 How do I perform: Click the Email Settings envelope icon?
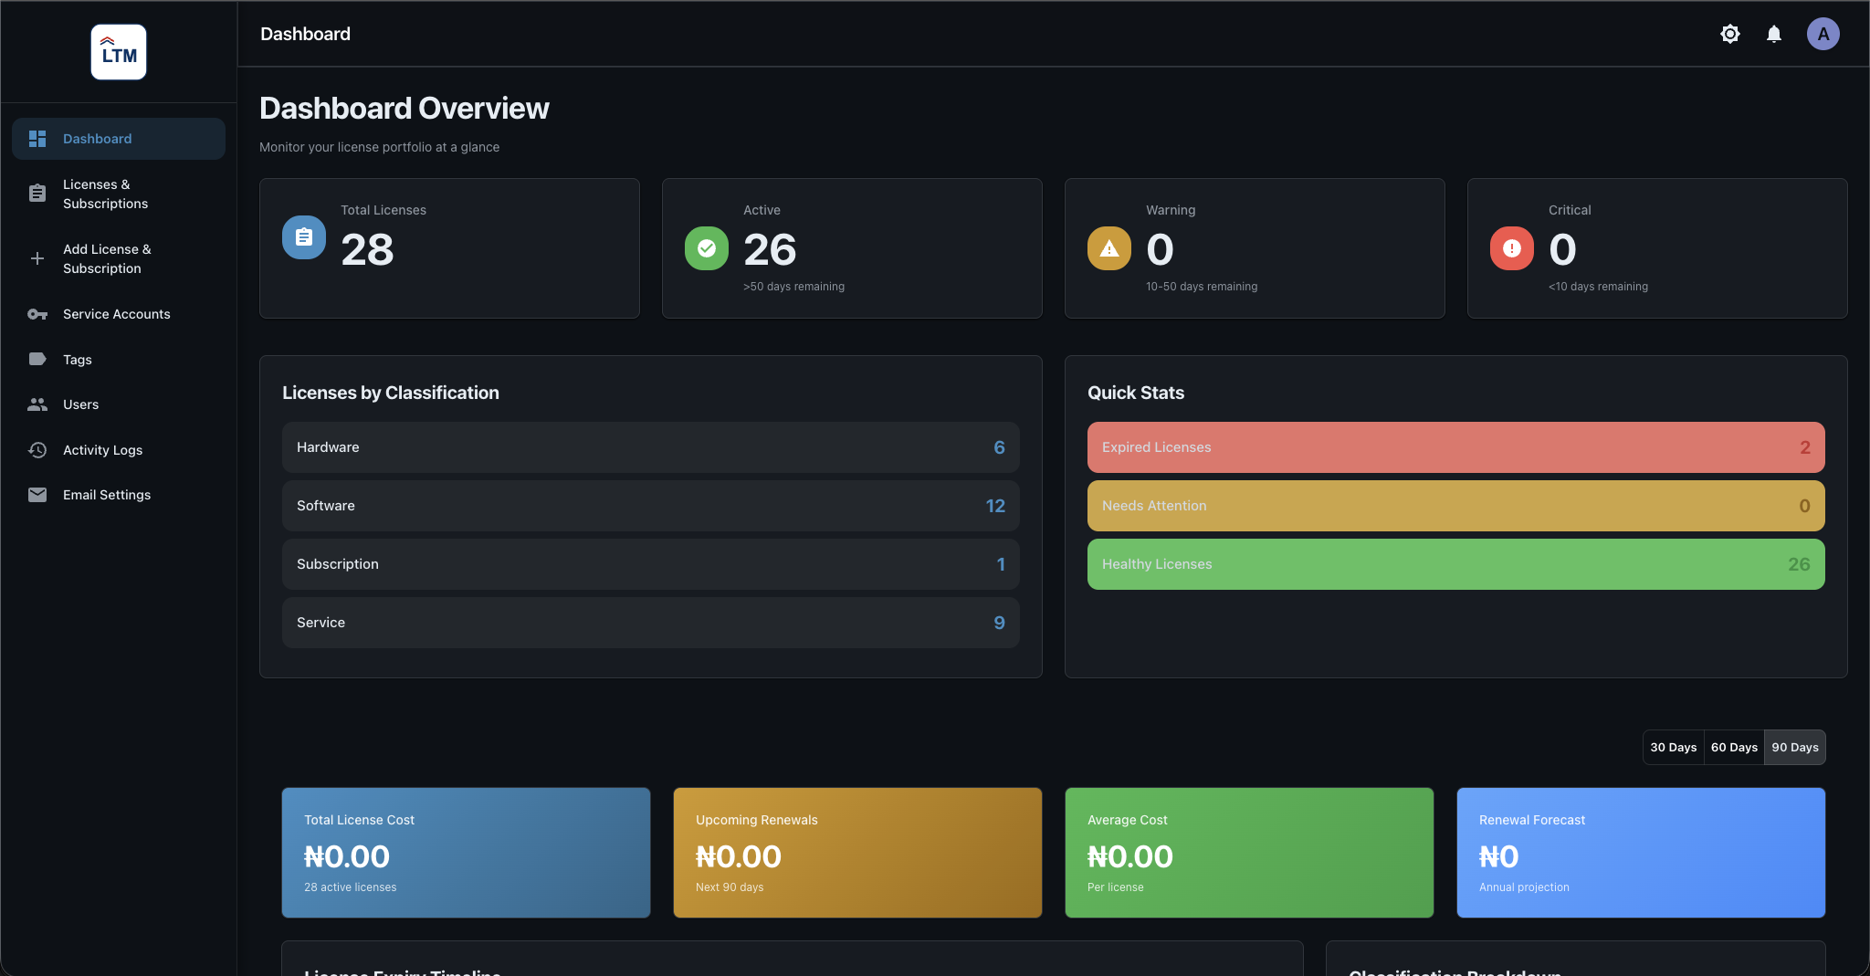37,495
